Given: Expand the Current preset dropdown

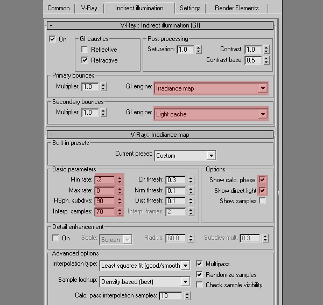Looking at the screenshot, I should (185, 155).
